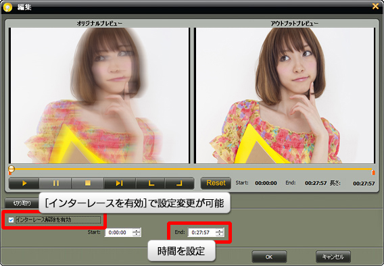Close the 編集 dialog window
Viewport: 384px width, 266px height.
click(375, 6)
